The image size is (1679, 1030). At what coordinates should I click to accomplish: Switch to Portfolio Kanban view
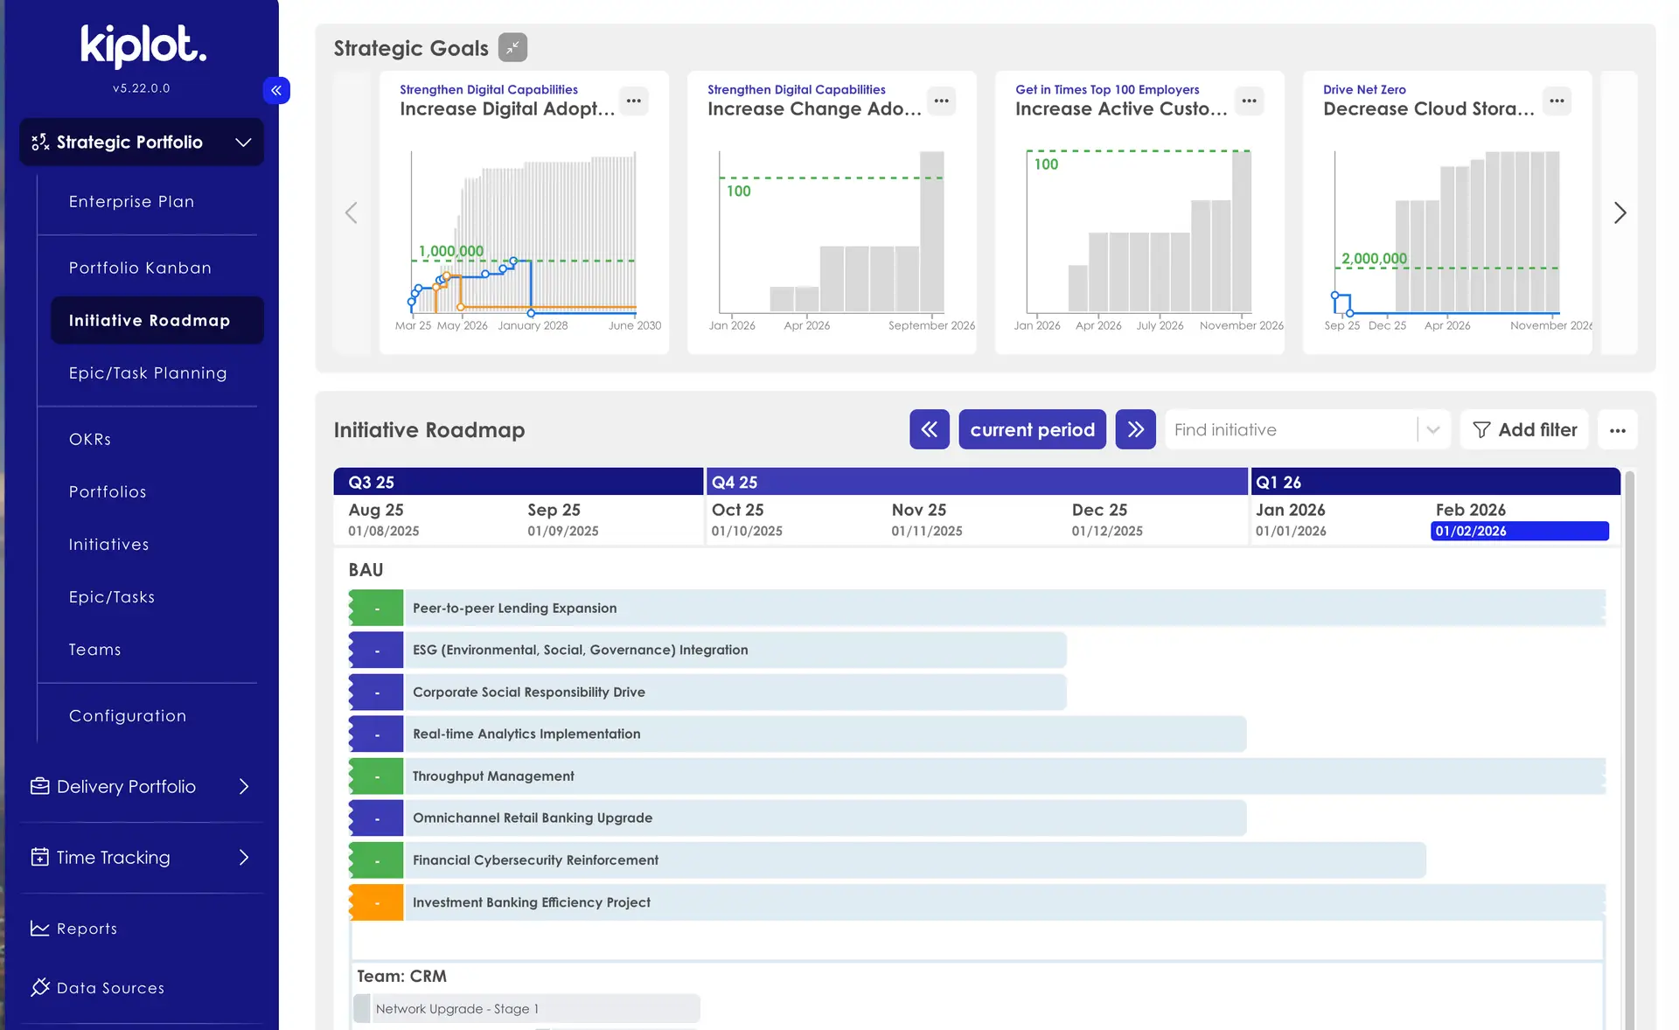pos(140,268)
